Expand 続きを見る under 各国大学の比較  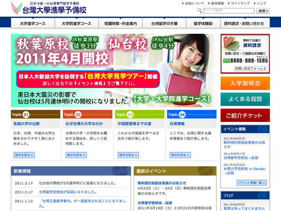click(x=24, y=154)
